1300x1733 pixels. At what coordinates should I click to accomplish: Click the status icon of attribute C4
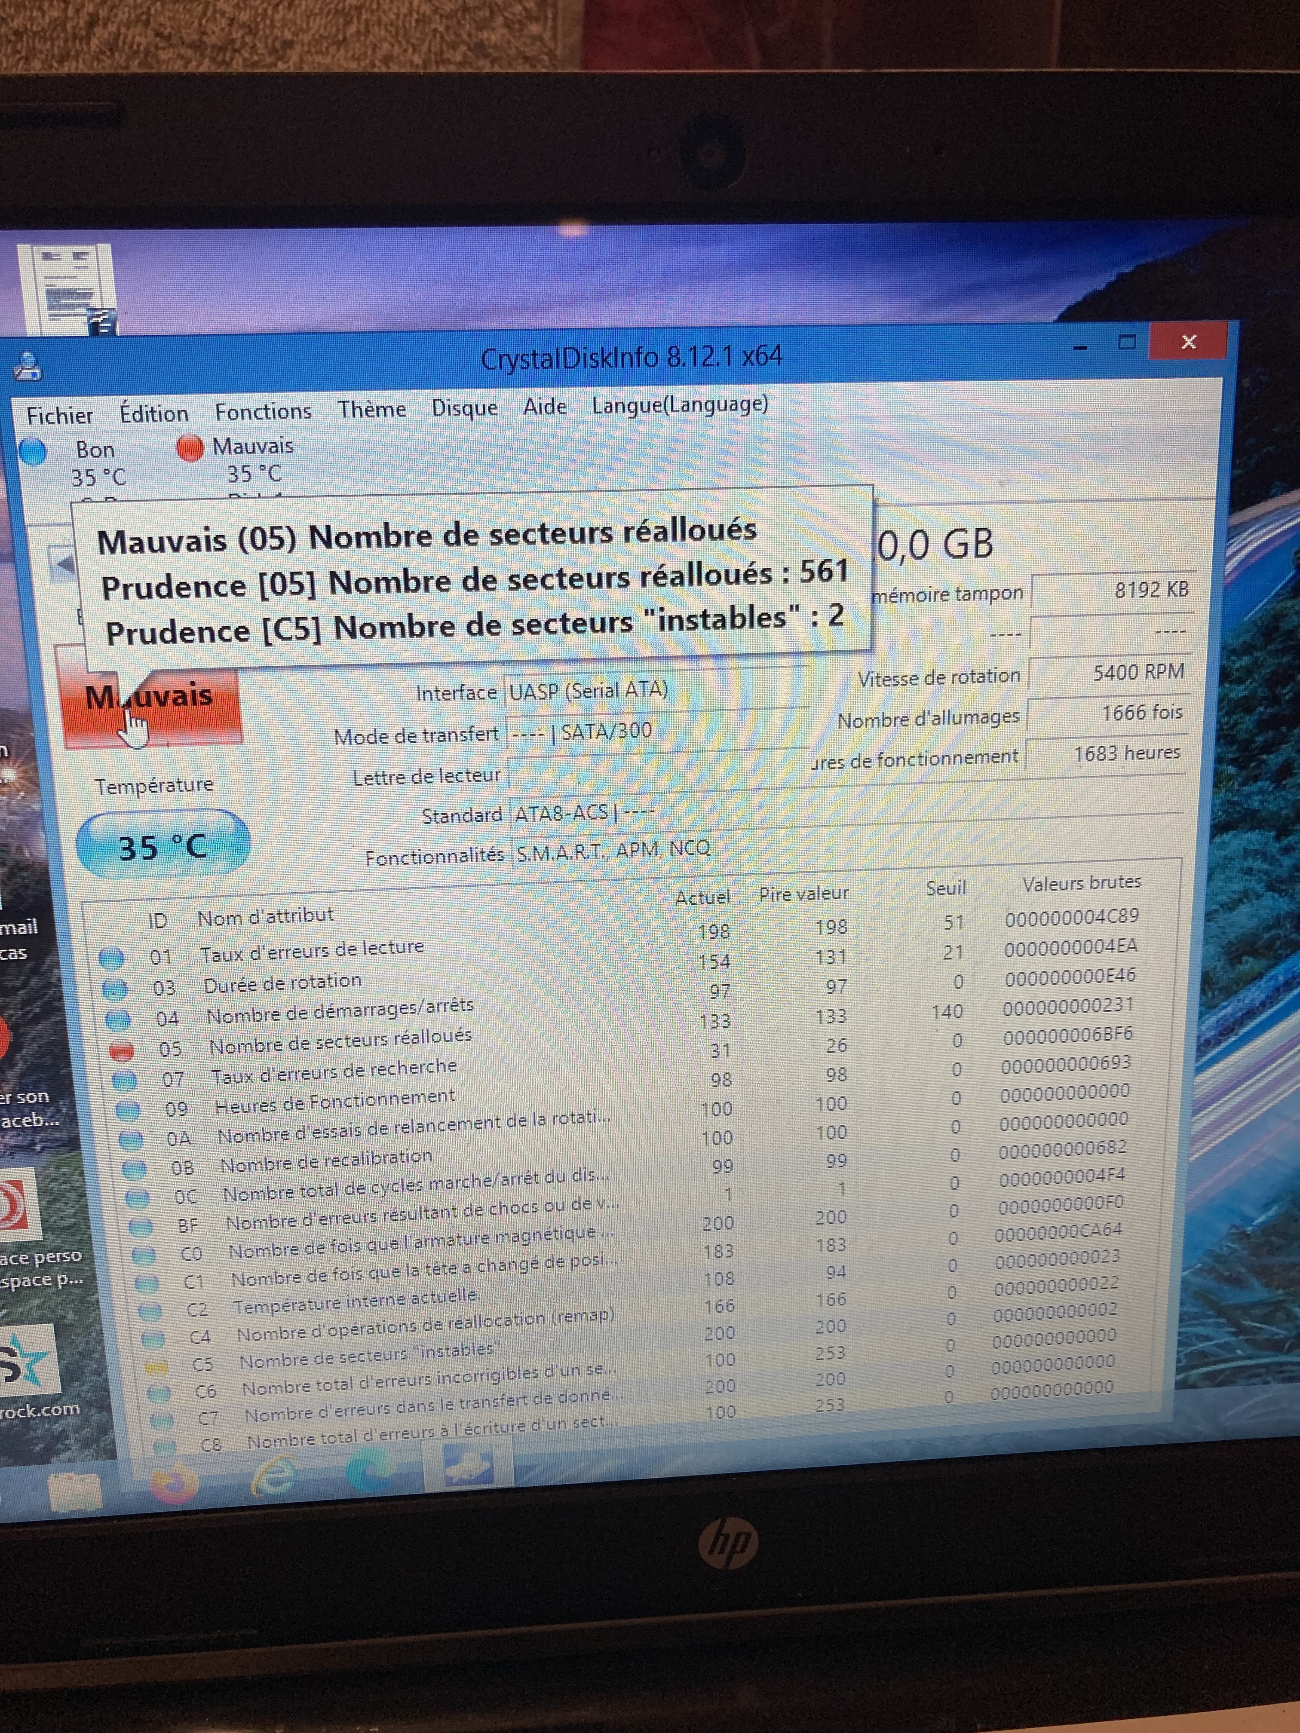153,1339
